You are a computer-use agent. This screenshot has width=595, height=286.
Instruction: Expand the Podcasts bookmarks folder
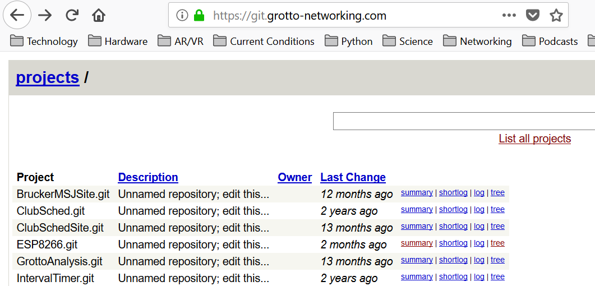(550, 41)
